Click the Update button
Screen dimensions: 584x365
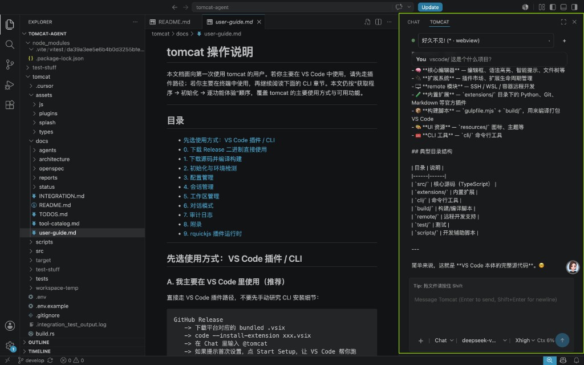430,7
